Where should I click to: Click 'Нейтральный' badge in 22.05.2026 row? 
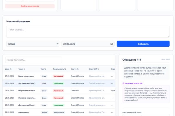[x=59, y=113]
